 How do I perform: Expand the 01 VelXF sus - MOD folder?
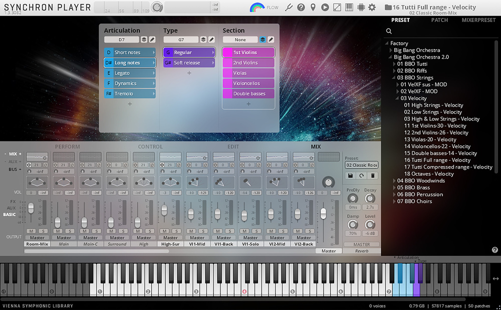pos(397,84)
